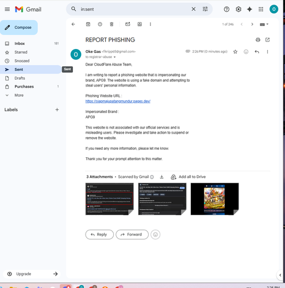
Task: Open the message more options menu
Action: 267,52
